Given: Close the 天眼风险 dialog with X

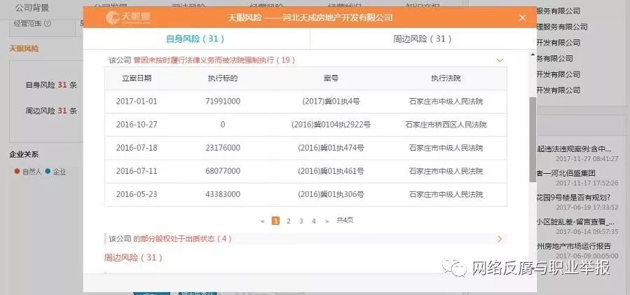Looking at the screenshot, I should [x=522, y=18].
